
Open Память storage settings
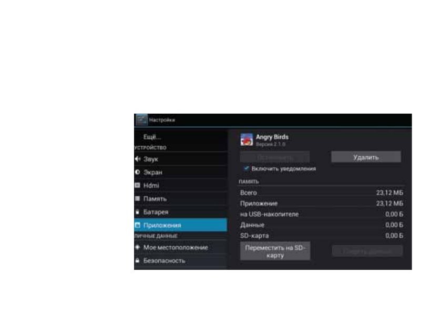(x=181, y=198)
